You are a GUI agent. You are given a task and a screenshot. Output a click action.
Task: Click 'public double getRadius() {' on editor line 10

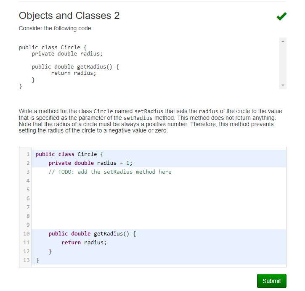click(x=92, y=234)
